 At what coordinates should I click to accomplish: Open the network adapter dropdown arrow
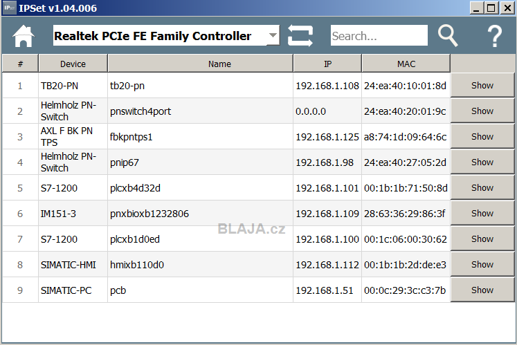(x=273, y=35)
